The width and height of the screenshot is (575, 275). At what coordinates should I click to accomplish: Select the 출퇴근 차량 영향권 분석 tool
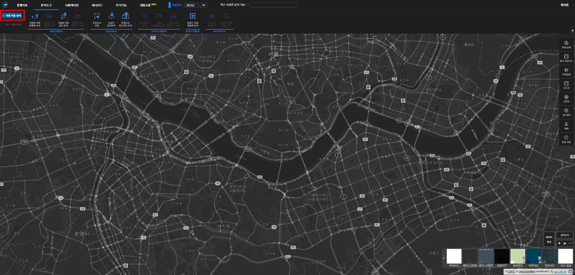tap(193, 20)
